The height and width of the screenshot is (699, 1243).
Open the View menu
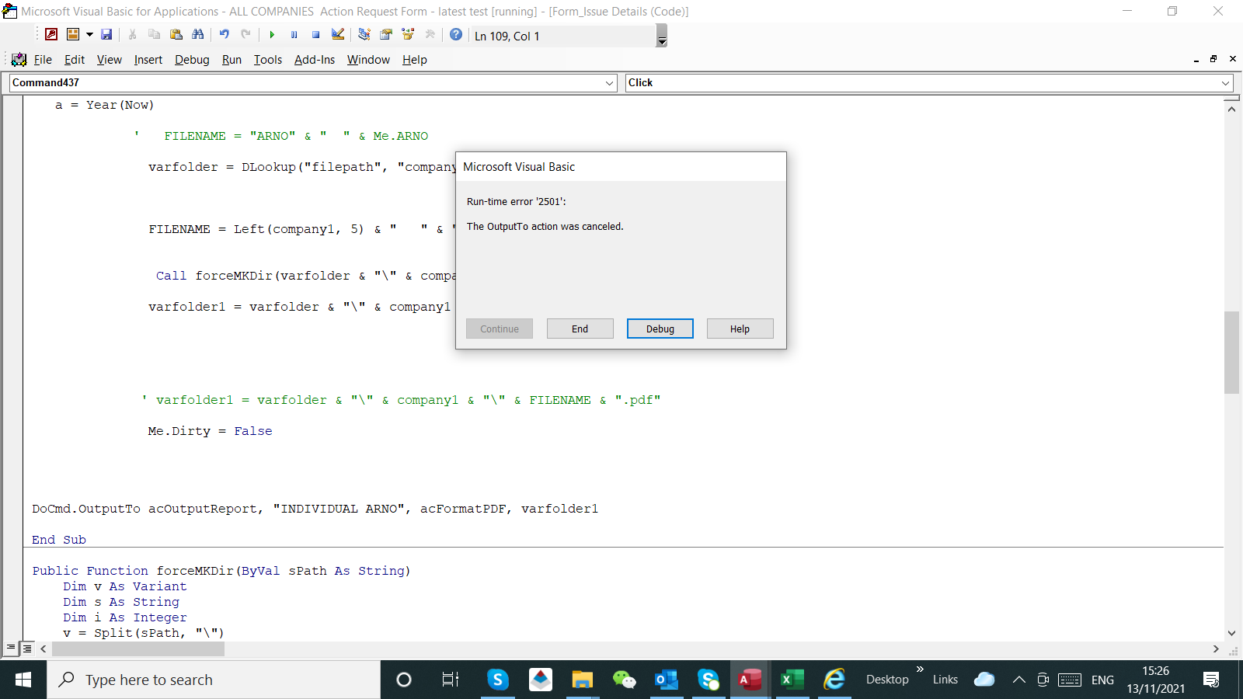(x=109, y=60)
